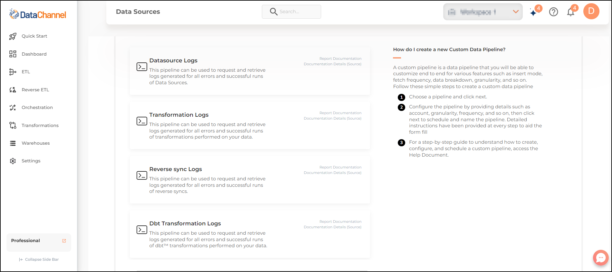Click in the Search input field
This screenshot has height=272, width=612.
coord(291,12)
